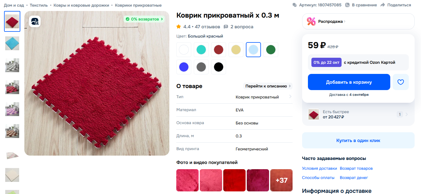Go to Текстиль breadcrumb category
The height and width of the screenshot is (194, 421).
[39, 5]
